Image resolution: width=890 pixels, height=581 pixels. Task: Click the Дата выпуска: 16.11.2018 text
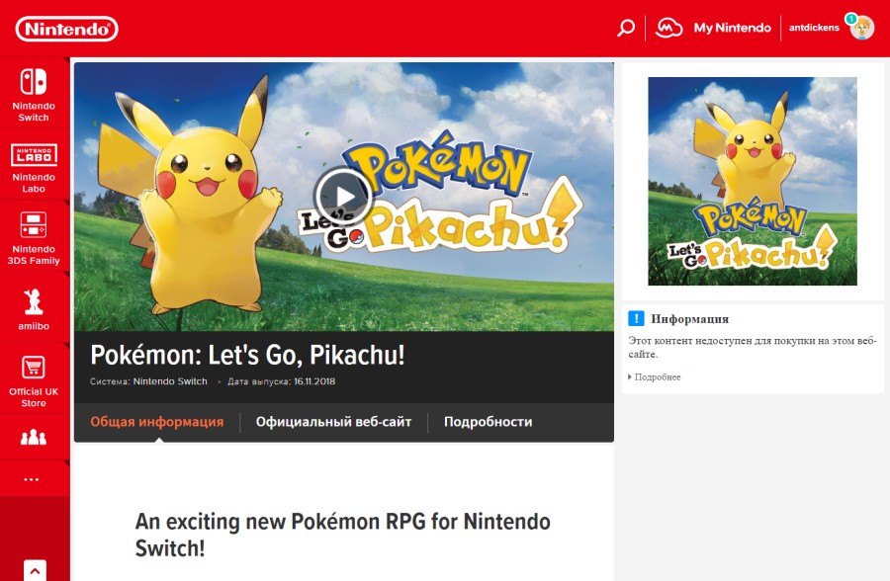click(282, 381)
